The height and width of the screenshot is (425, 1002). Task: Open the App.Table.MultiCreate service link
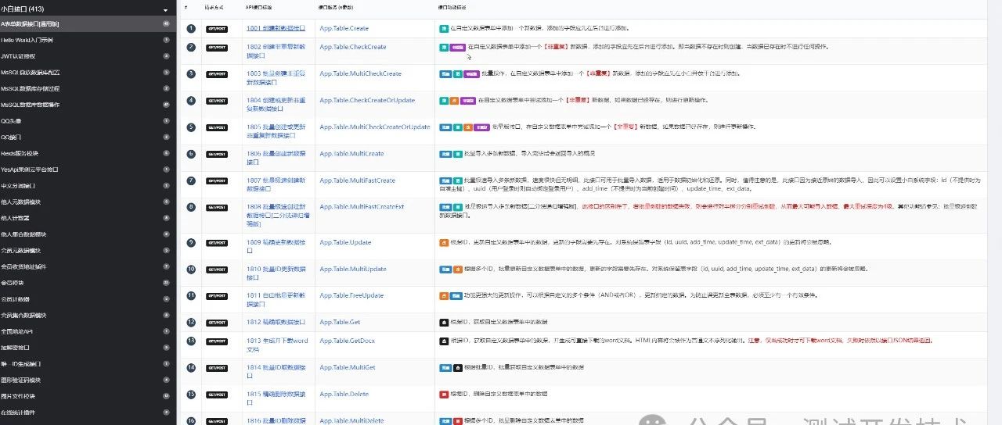(x=351, y=154)
